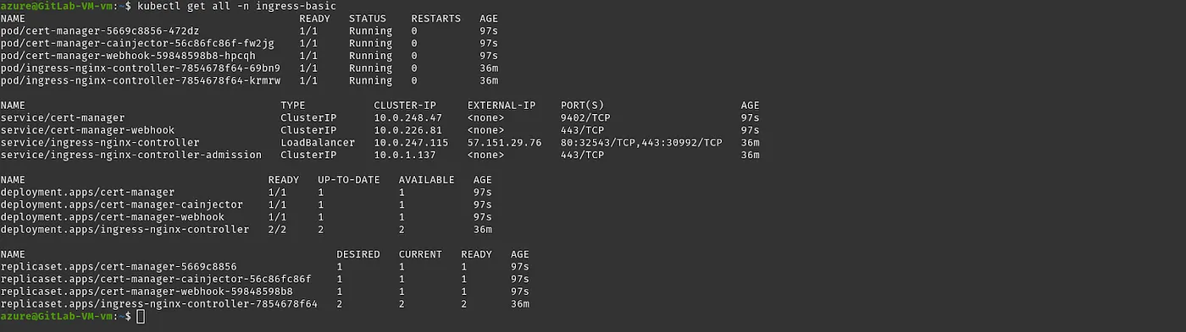Click pod/ingress-nginx-controller-7854678f64-krmrw
Viewport: 1186px width, 332px height.
point(140,81)
